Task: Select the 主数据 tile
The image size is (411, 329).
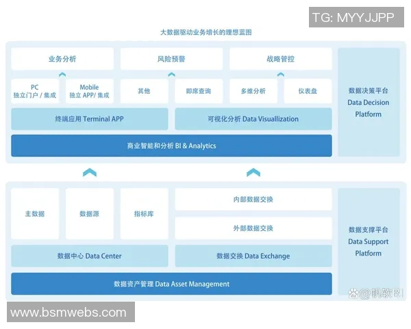Action: [x=35, y=214]
